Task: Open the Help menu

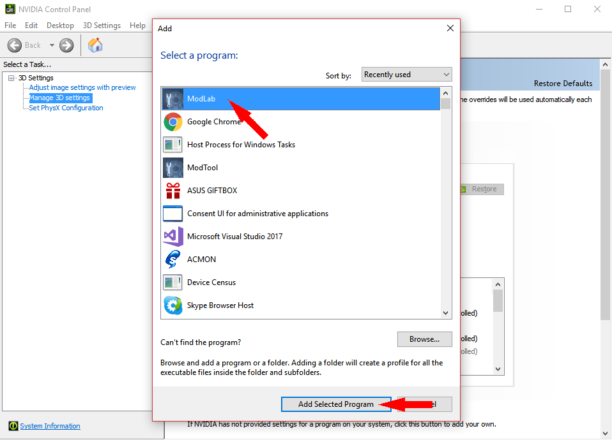Action: (x=137, y=26)
